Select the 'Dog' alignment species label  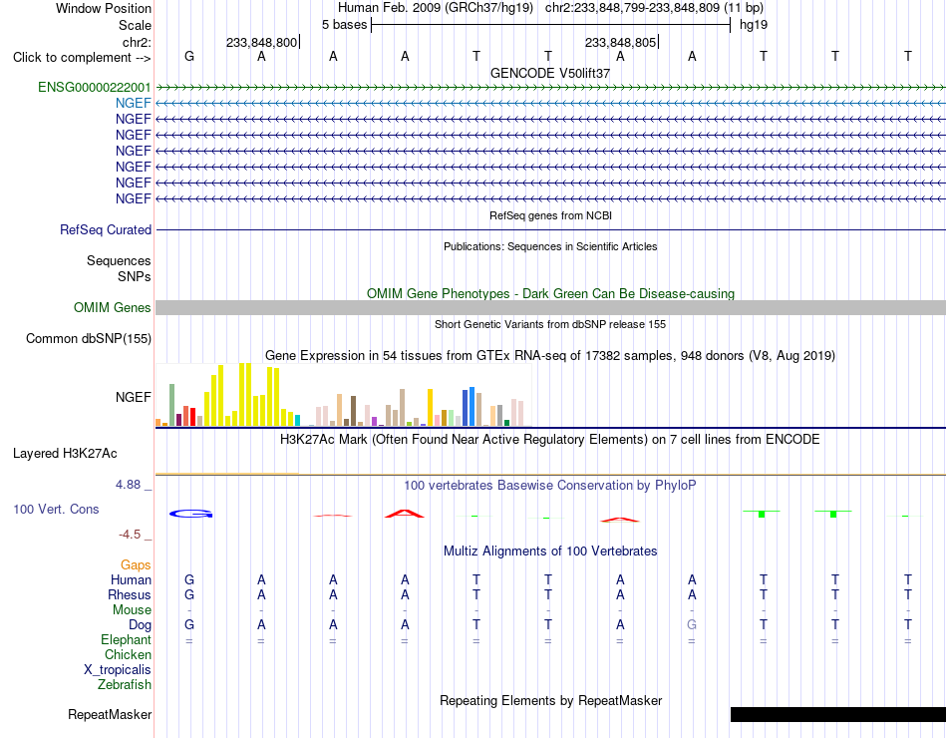(x=140, y=625)
